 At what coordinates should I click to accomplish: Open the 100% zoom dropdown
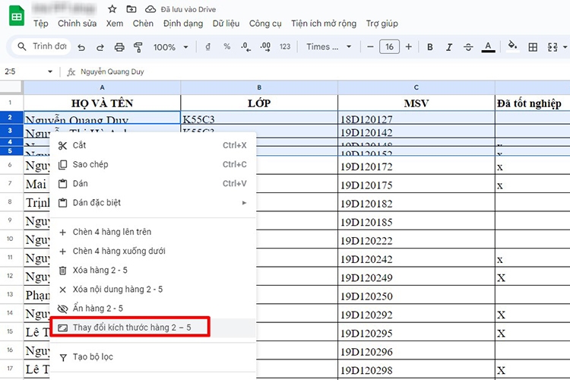click(x=170, y=47)
